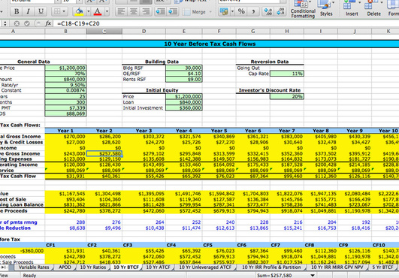Increase cell indent
Viewport: 399px width, 278px height.
173,11
